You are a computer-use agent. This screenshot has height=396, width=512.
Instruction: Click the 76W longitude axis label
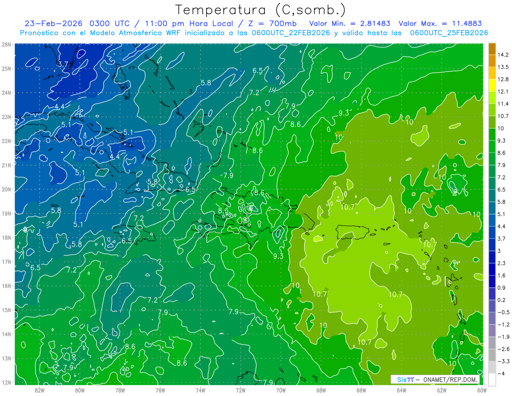[x=160, y=390]
